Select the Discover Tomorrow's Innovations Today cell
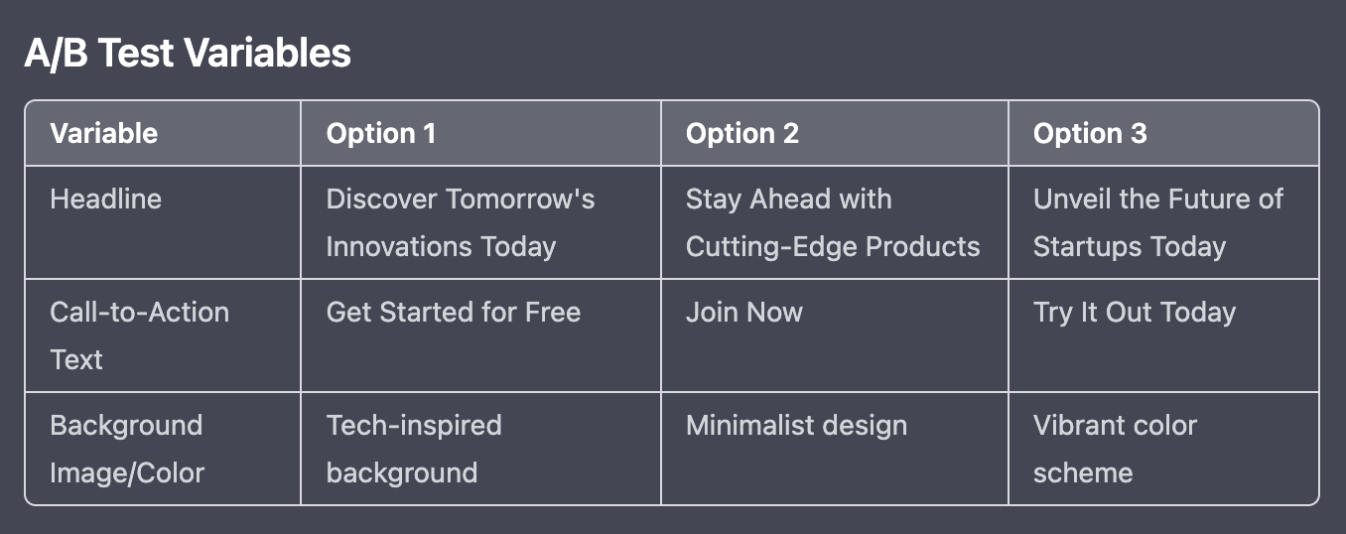The image size is (1346, 534). [480, 222]
